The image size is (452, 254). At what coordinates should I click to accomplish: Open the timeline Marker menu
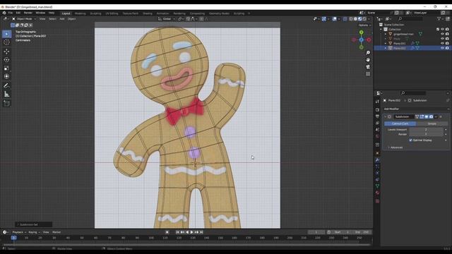56,232
